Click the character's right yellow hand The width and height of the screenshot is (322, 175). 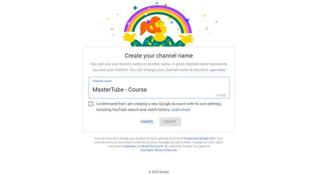(x=186, y=39)
